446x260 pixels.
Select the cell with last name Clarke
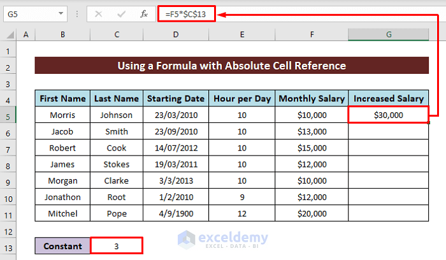coord(117,180)
